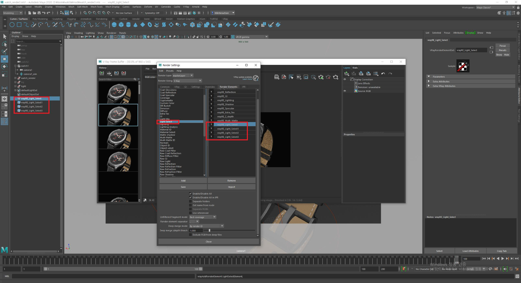Click the polygon cube shelf icon
The width and height of the screenshot is (521, 283).
[x=121, y=25]
